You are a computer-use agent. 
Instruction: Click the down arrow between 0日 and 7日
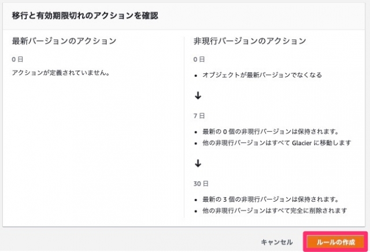198,95
